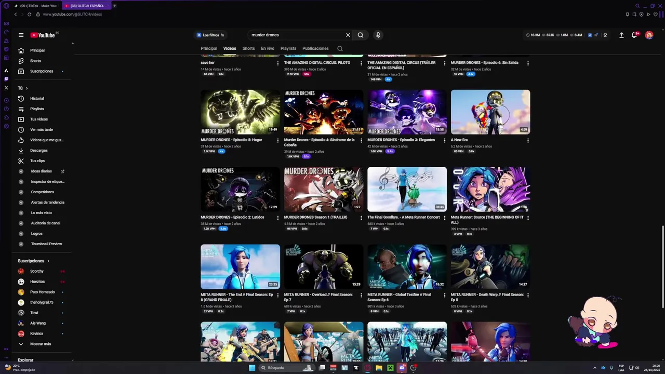Click the browser address bar URL
The width and height of the screenshot is (665, 374).
click(72, 15)
